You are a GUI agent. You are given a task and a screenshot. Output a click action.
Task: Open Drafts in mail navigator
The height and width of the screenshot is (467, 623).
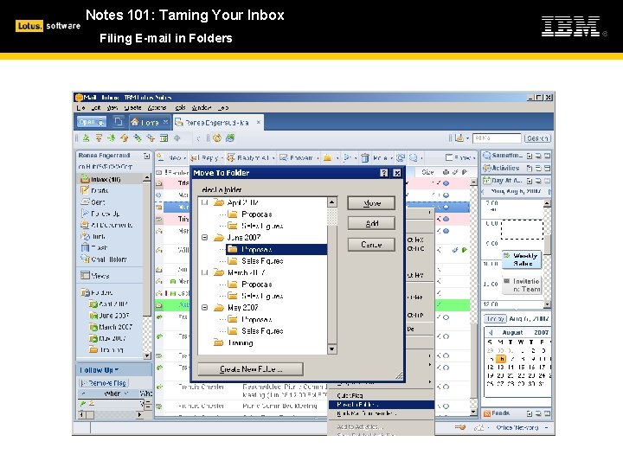[100, 190]
